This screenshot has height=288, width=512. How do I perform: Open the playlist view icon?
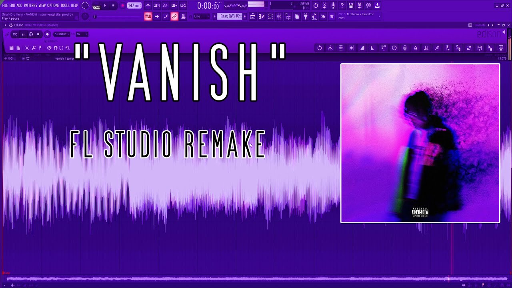pyautogui.click(x=253, y=16)
